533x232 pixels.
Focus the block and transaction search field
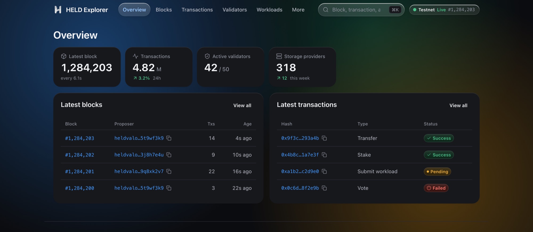pyautogui.click(x=361, y=10)
